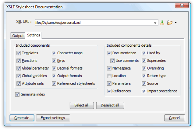Uncheck Referenced stylesheets
Viewport: 195px width, 129px height.
click(54, 84)
